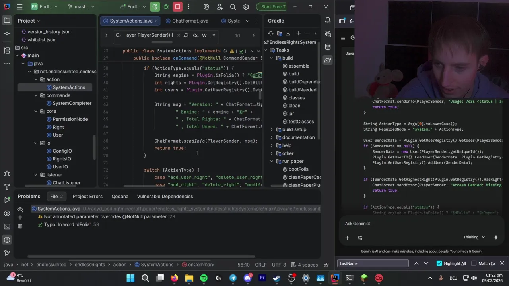Open Search Everywhere magnifier in toolbar
Viewport: 509px width, 286px height.
[233, 7]
